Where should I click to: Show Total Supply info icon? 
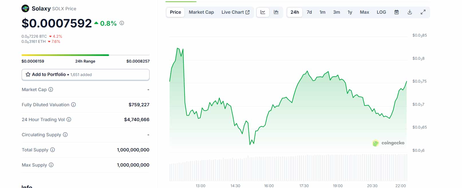point(52,150)
